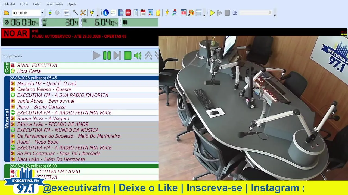
Task: Pause playback with the green pause button
Action: pyautogui.click(x=107, y=56)
